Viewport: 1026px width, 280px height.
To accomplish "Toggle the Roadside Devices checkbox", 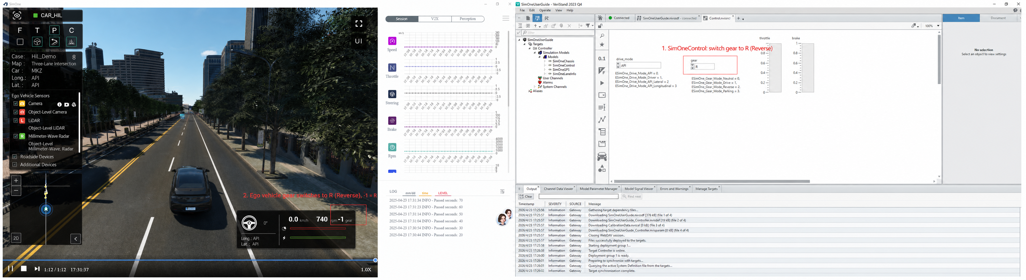I will click(15, 157).
